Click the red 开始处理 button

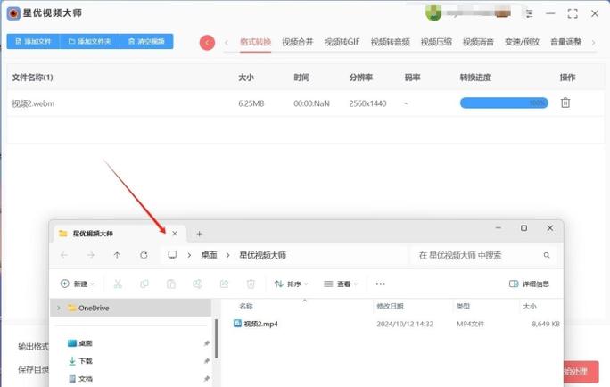(581, 371)
